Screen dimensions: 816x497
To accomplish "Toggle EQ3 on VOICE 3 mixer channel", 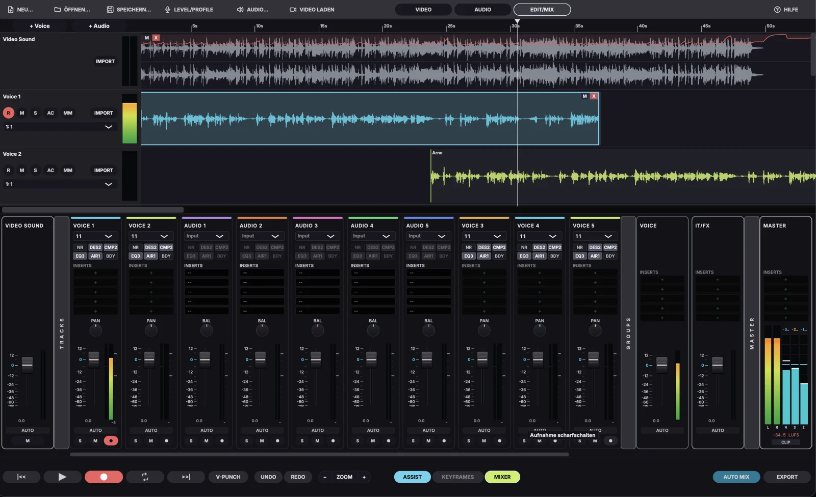I will click(469, 256).
